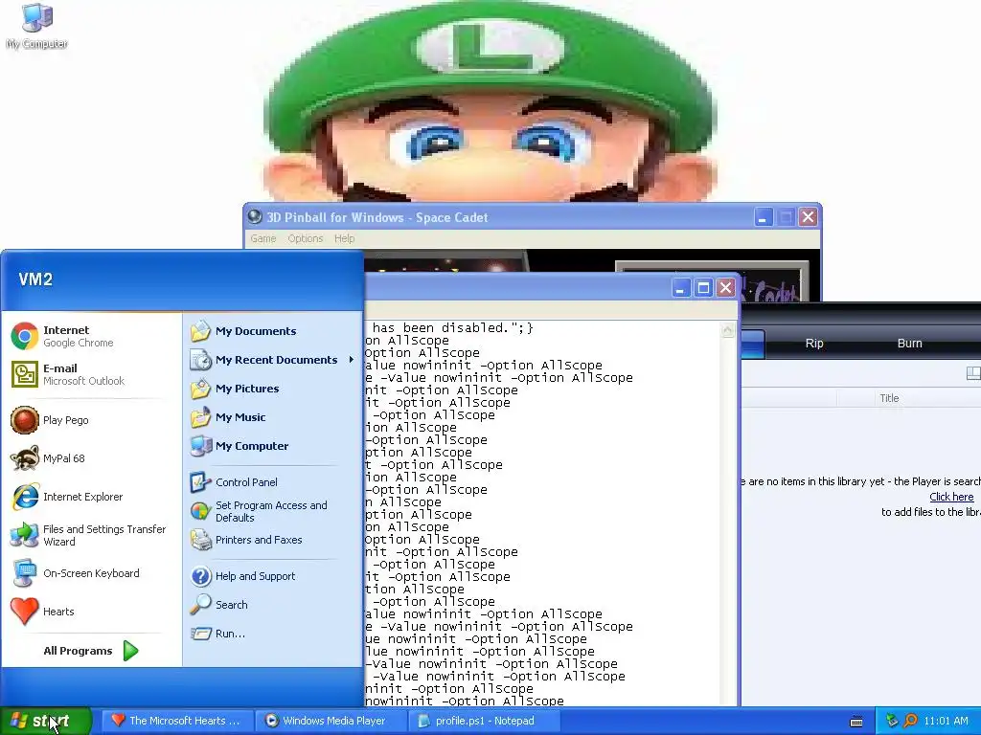Switch to the Rip tab in Media Player

(814, 344)
